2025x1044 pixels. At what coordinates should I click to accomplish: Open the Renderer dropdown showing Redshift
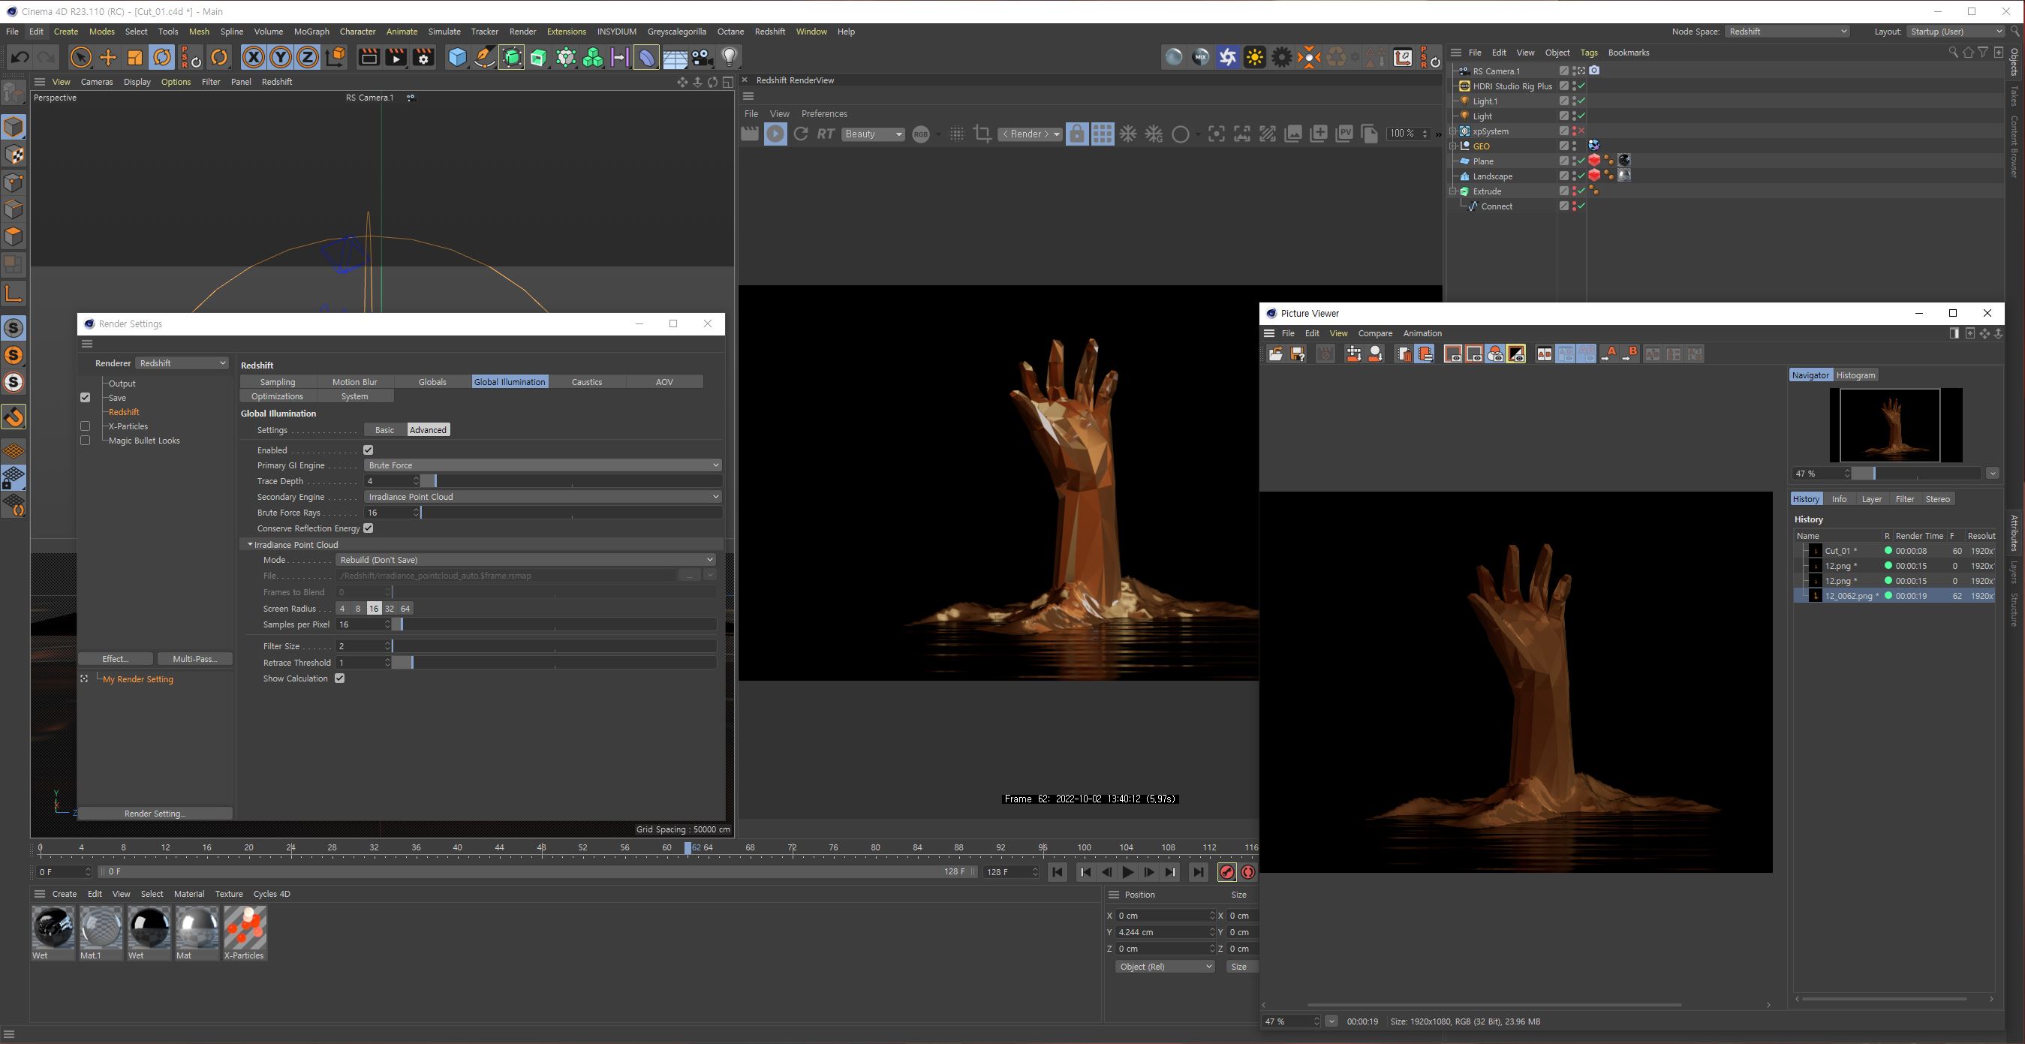point(182,363)
